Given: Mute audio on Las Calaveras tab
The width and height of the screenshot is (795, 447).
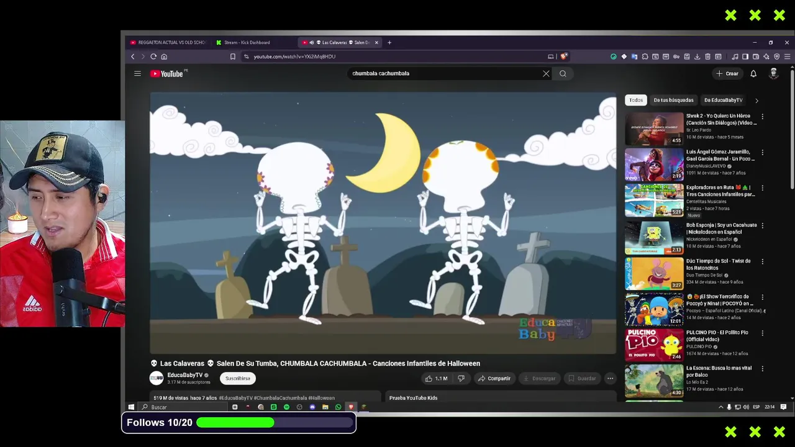Looking at the screenshot, I should [311, 43].
